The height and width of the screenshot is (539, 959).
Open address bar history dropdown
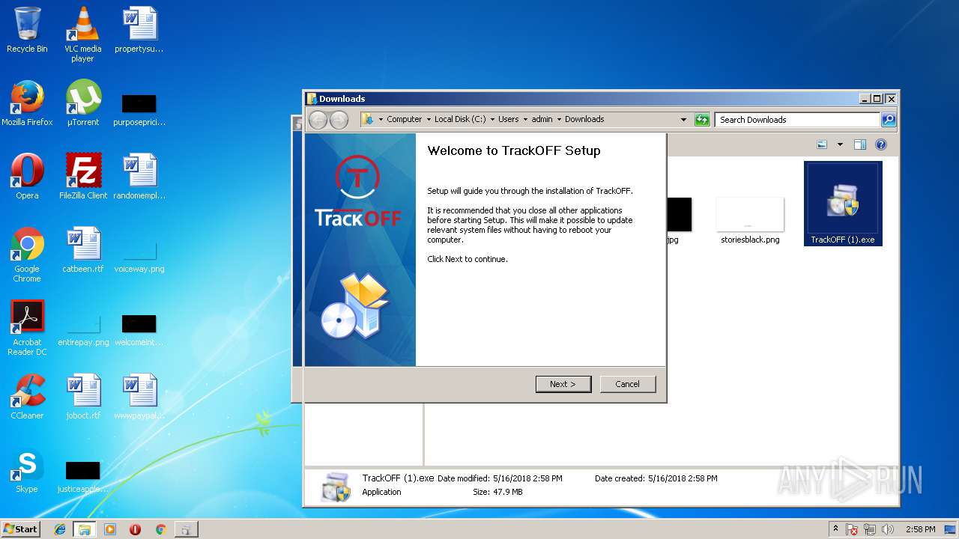[x=683, y=120]
